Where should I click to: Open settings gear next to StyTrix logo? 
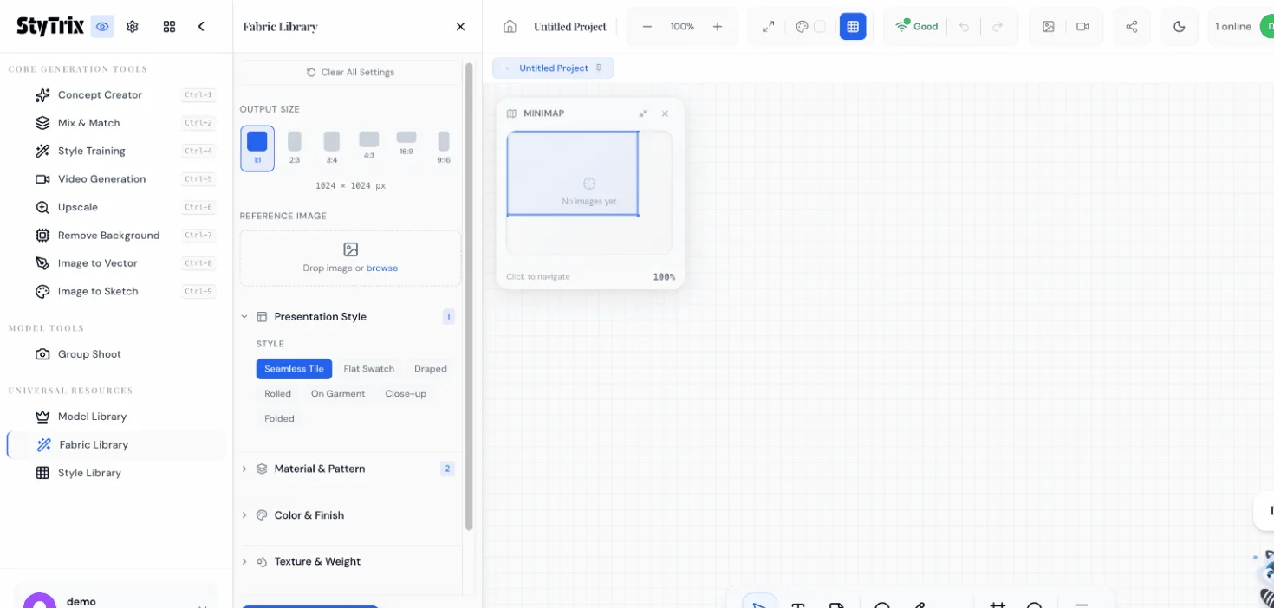coord(133,27)
